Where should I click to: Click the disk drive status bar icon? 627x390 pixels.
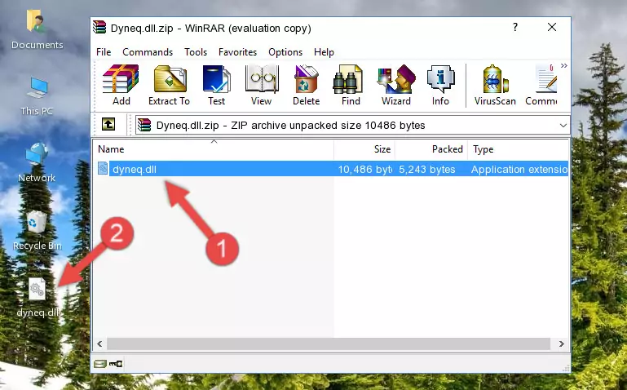coord(100,364)
